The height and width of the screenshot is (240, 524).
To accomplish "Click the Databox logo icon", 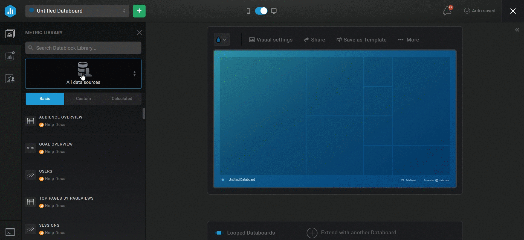I will click(x=10, y=11).
